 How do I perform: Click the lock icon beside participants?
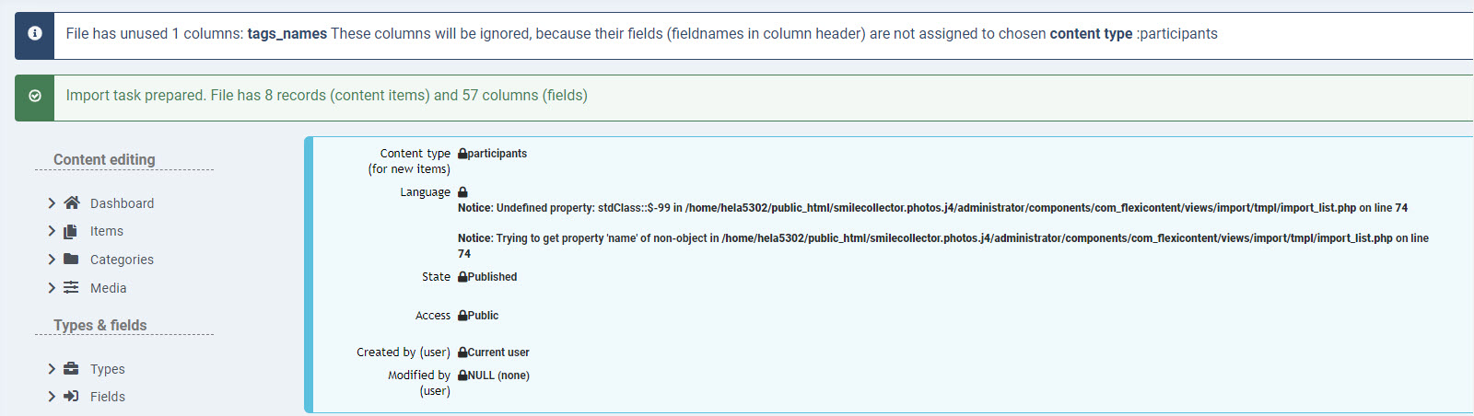pyautogui.click(x=462, y=154)
